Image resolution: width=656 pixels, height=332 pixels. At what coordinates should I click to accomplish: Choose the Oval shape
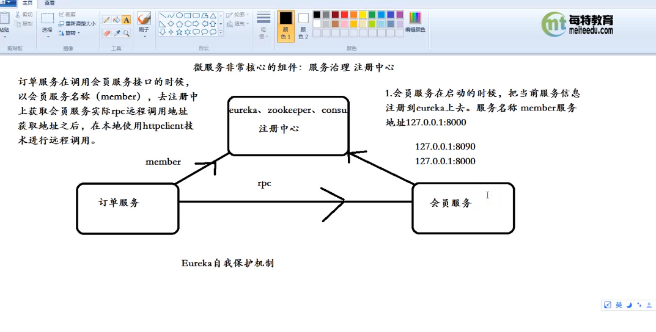coord(179,16)
